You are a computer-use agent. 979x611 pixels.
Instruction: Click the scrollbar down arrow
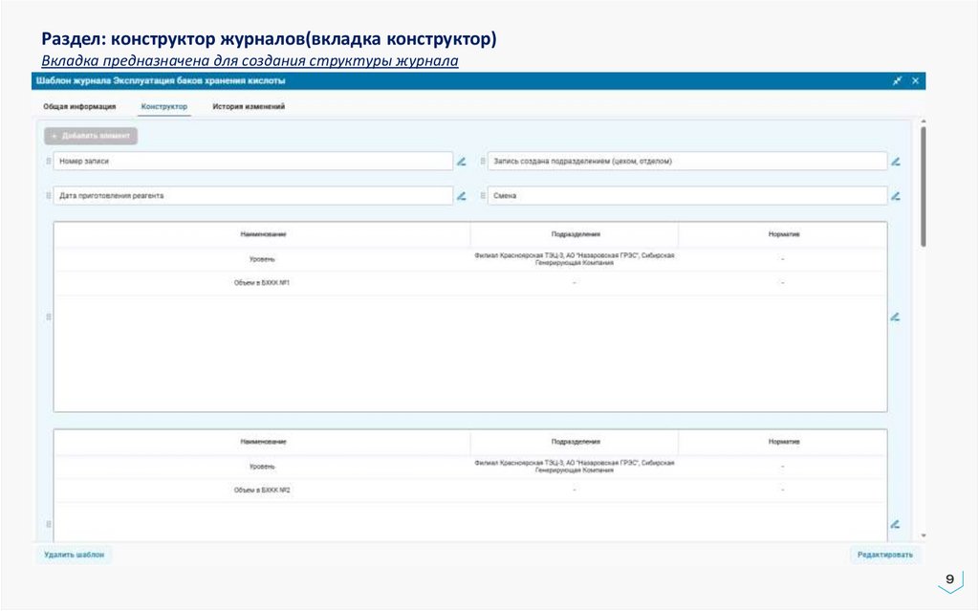tap(923, 535)
